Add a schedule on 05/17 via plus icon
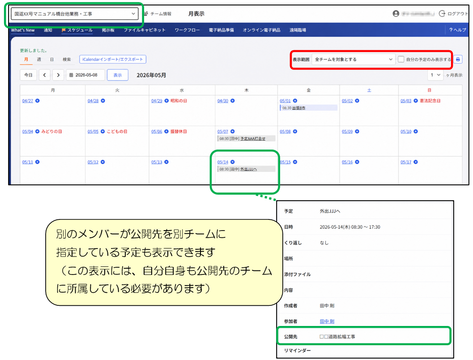The height and width of the screenshot is (360, 473). coord(416,162)
